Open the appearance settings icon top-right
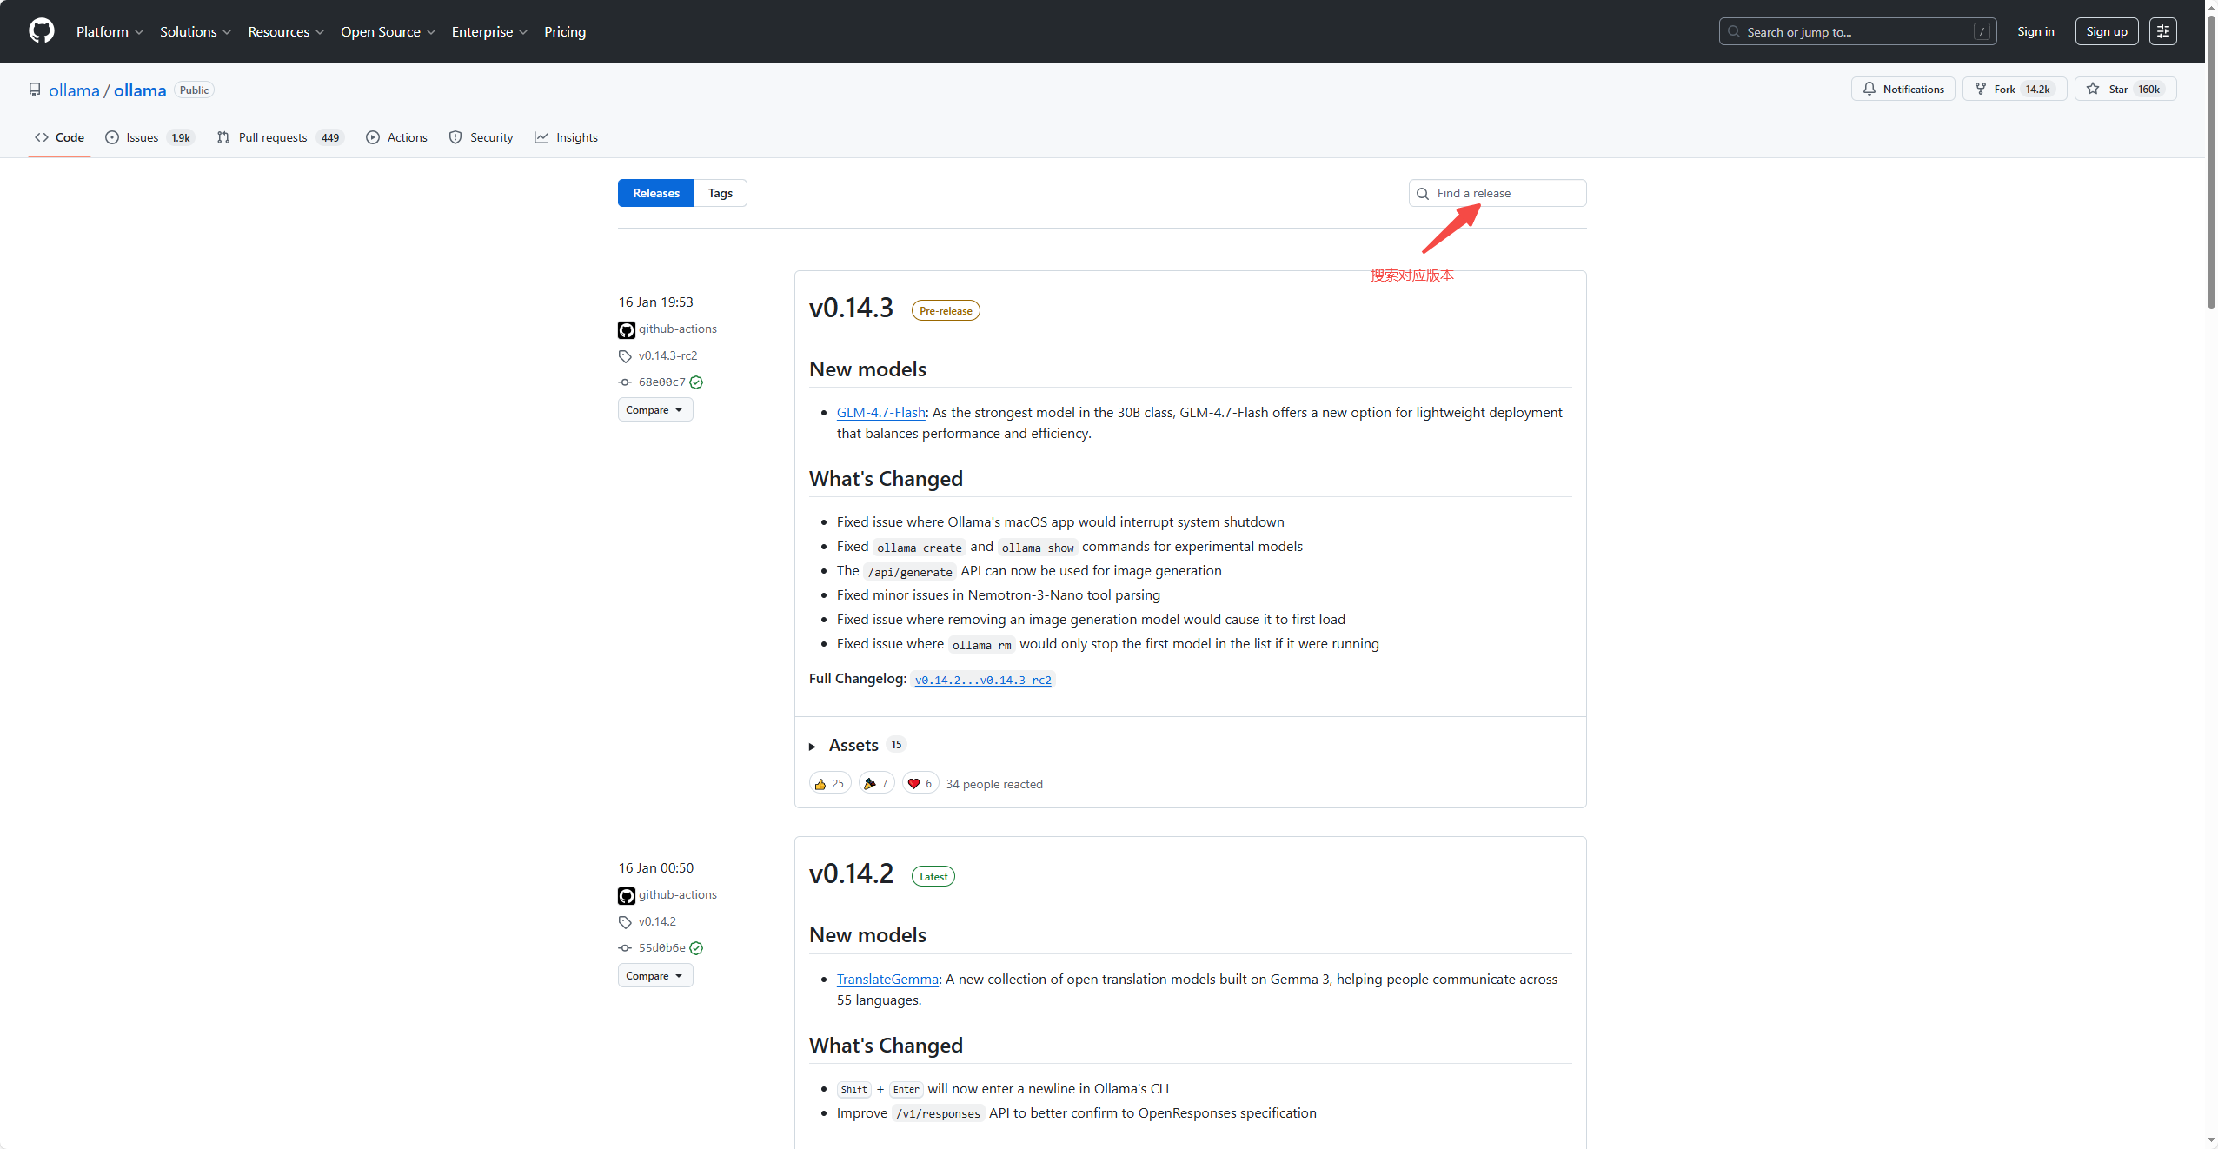This screenshot has width=2218, height=1149. [2162, 31]
